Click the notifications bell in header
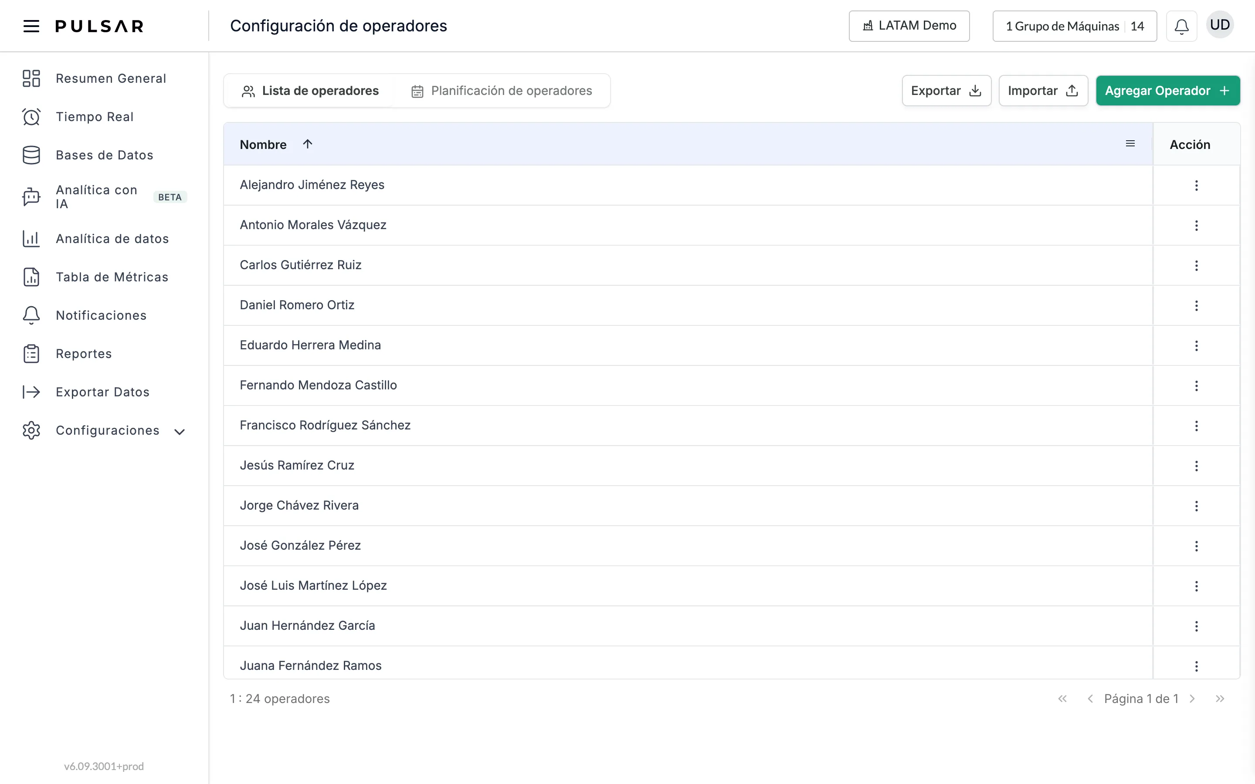This screenshot has width=1255, height=784. [1181, 26]
